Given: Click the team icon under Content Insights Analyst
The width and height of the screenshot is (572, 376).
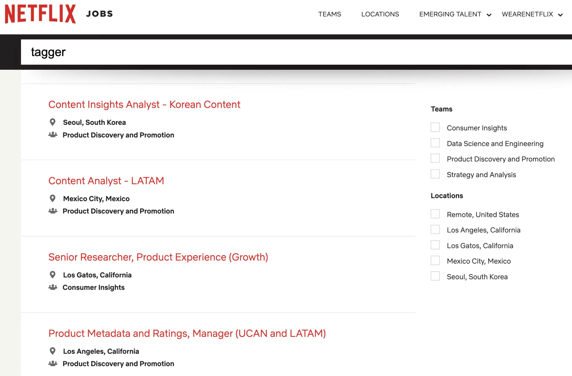Looking at the screenshot, I should [x=53, y=135].
